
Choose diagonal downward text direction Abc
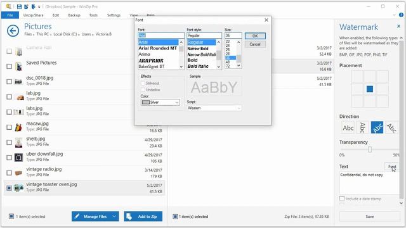(x=391, y=128)
